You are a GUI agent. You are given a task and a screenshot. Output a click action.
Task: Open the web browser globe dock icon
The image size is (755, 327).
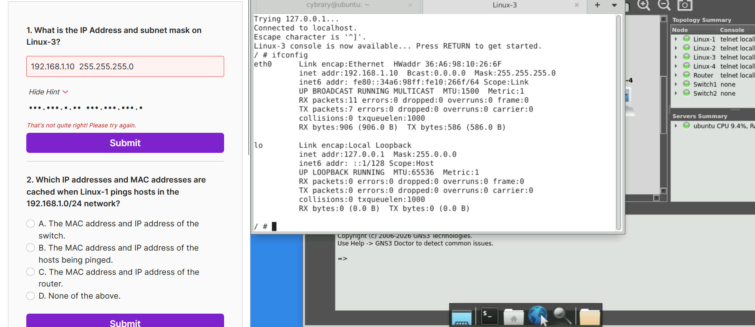(538, 316)
